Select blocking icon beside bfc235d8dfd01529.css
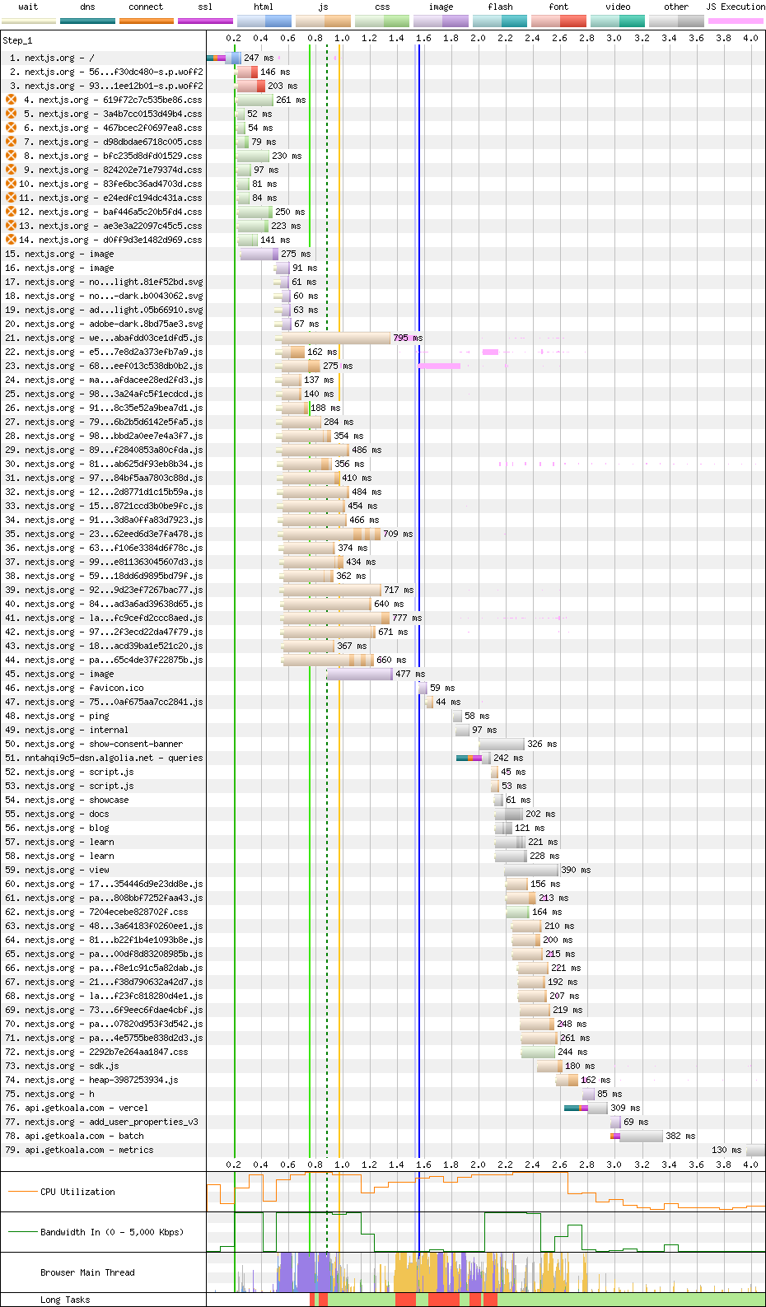 [x=11, y=156]
